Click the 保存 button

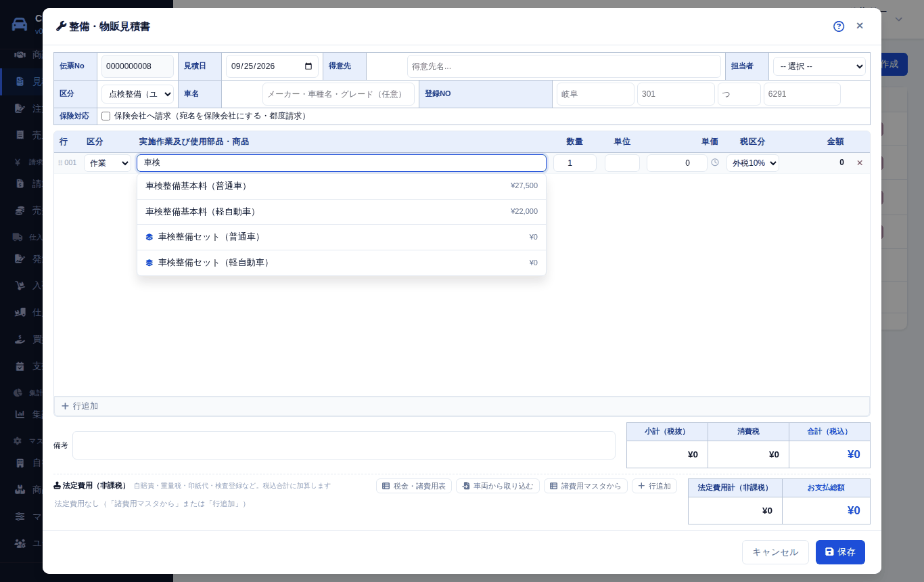tap(840, 552)
